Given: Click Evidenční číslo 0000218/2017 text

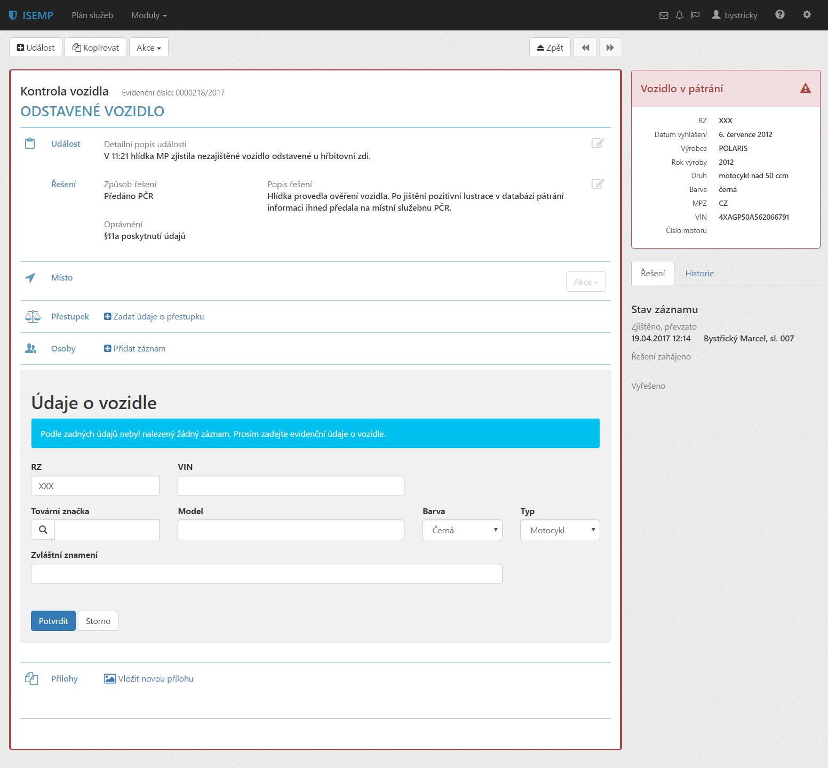Looking at the screenshot, I should [x=173, y=92].
